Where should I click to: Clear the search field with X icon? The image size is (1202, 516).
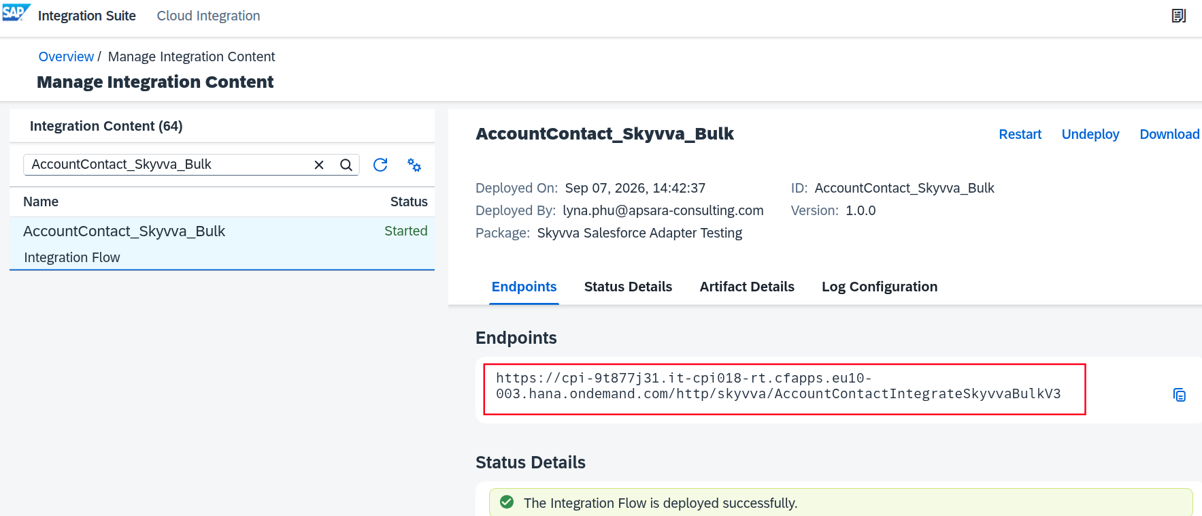[318, 165]
